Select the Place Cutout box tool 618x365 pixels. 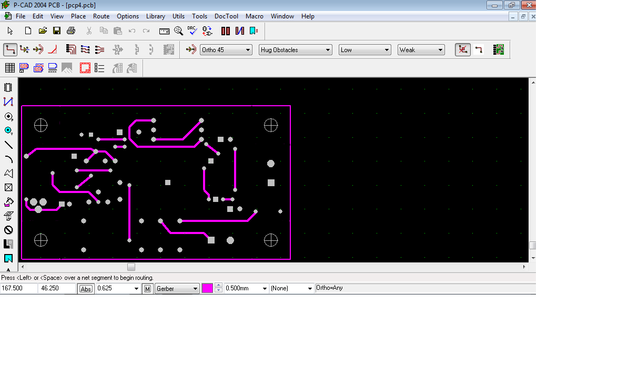pyautogui.click(x=8, y=188)
